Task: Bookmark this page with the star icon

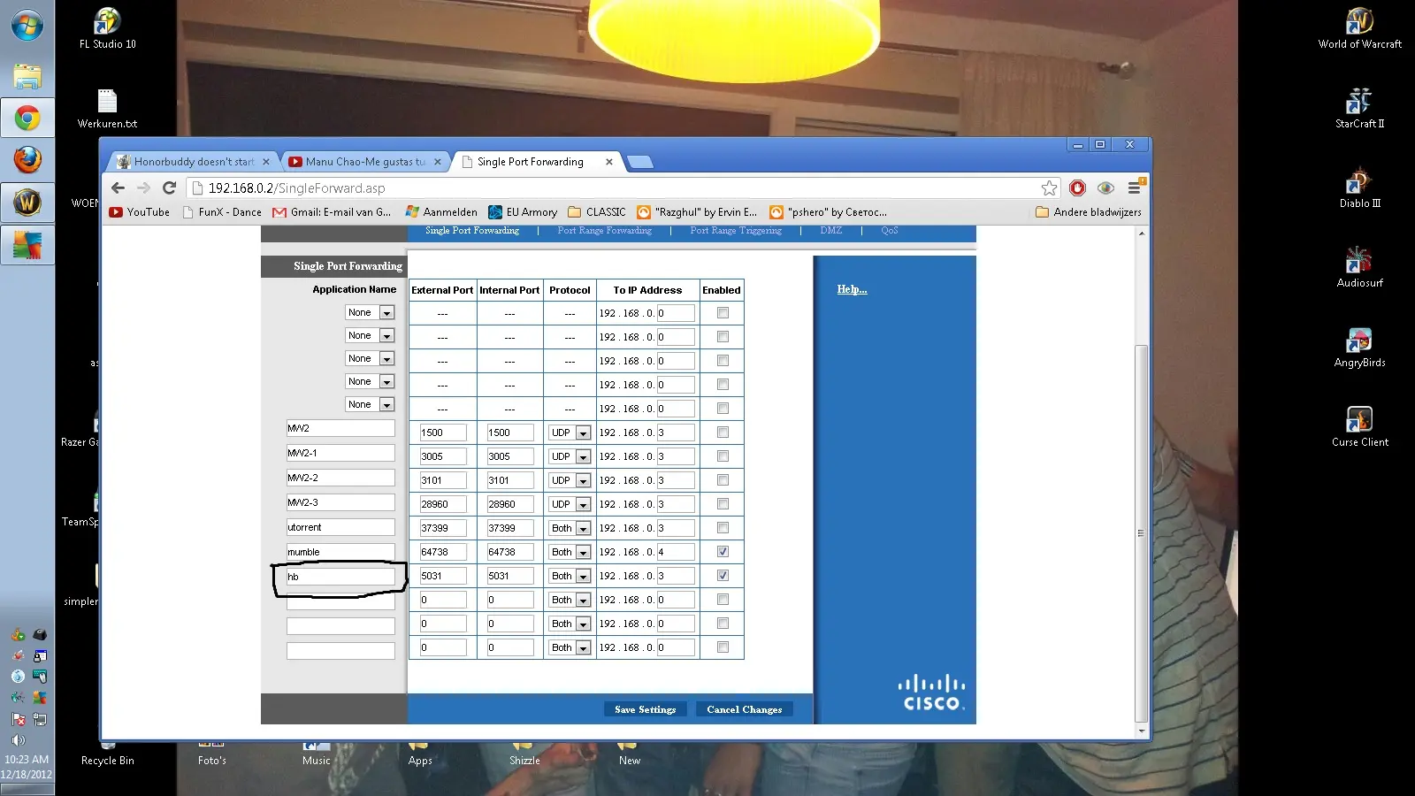Action: (x=1049, y=188)
